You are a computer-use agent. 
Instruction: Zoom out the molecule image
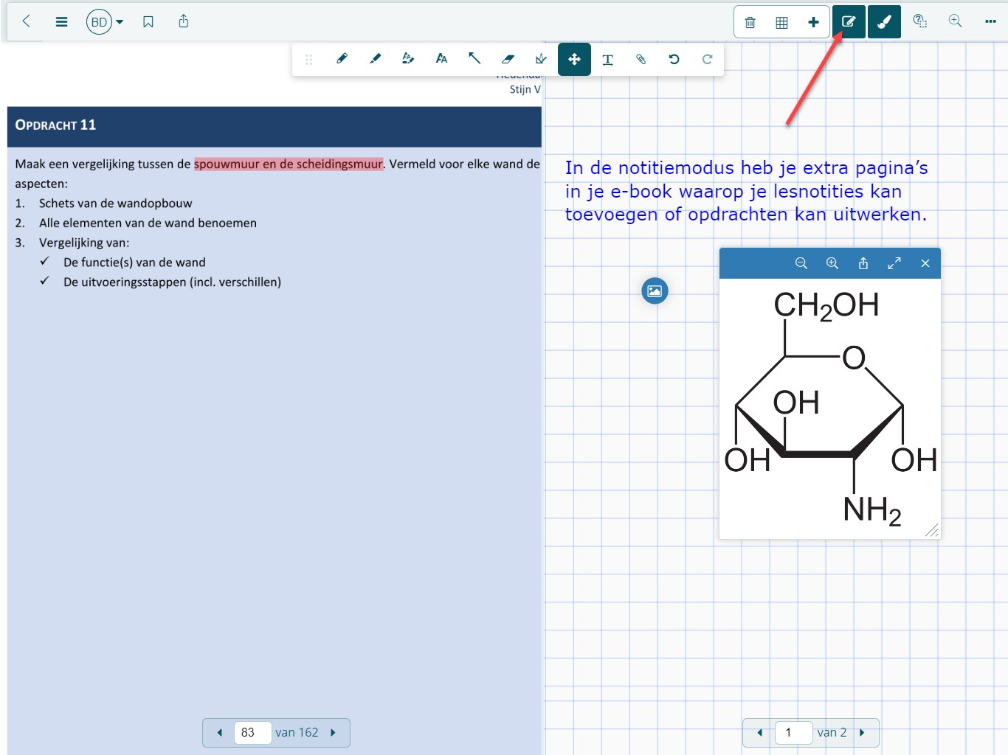click(801, 263)
